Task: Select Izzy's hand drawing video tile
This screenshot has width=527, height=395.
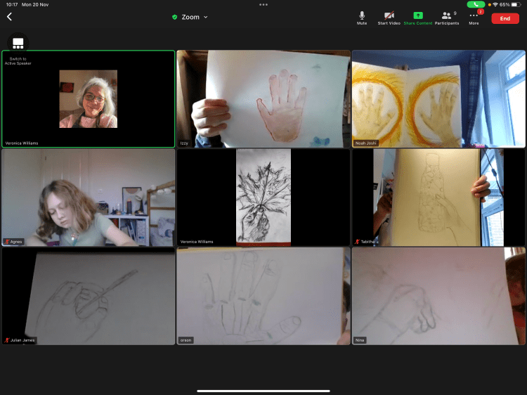Action: pyautogui.click(x=263, y=98)
